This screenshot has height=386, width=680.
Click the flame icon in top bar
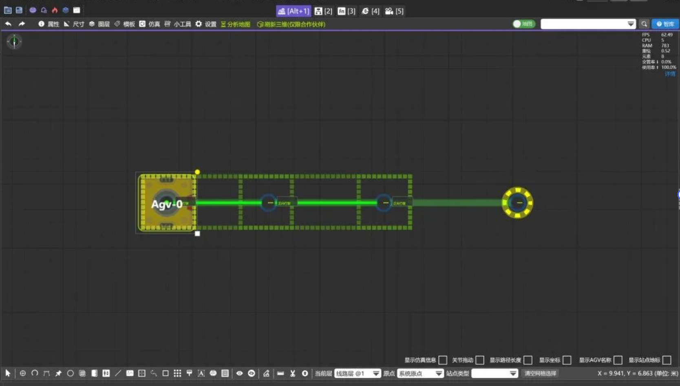point(55,10)
